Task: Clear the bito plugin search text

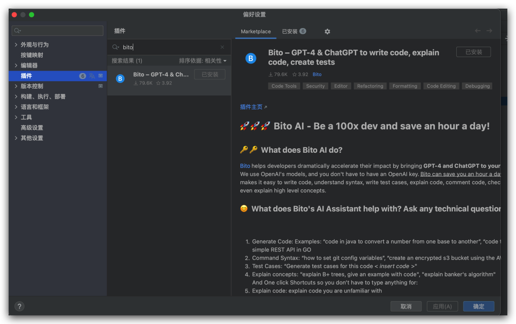Action: pyautogui.click(x=223, y=47)
